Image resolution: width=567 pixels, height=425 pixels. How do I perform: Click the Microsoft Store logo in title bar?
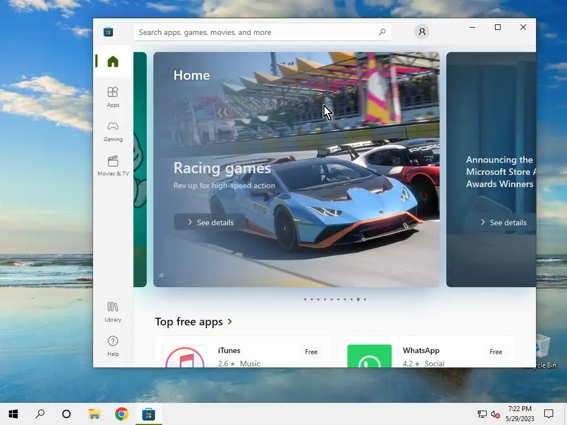tap(108, 32)
